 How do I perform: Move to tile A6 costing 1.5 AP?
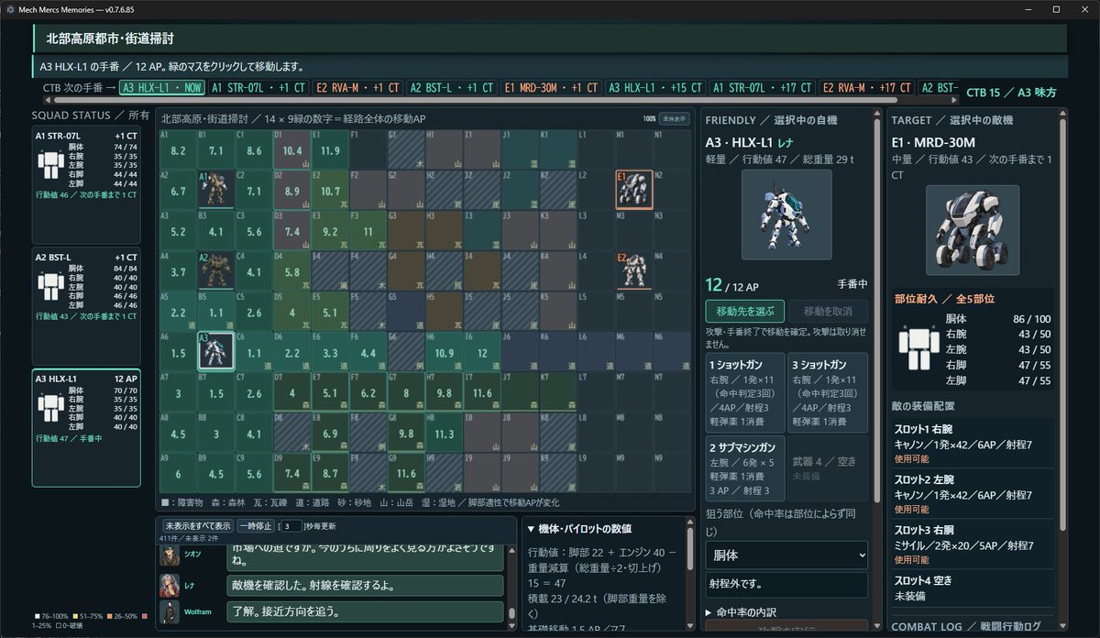[178, 351]
